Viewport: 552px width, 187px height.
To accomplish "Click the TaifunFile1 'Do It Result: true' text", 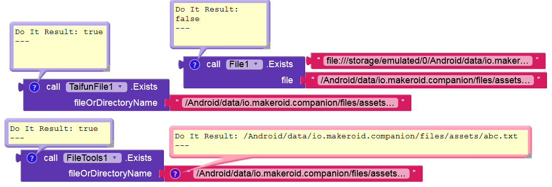I will click(x=59, y=32).
